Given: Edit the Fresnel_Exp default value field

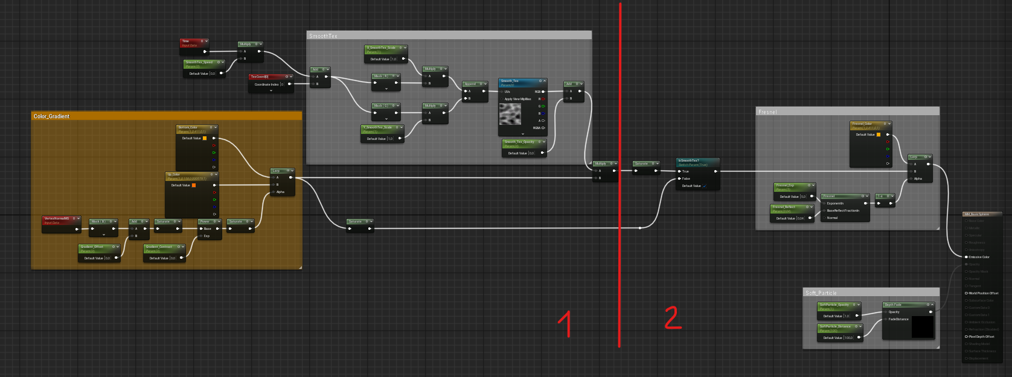Looking at the screenshot, I should [803, 197].
